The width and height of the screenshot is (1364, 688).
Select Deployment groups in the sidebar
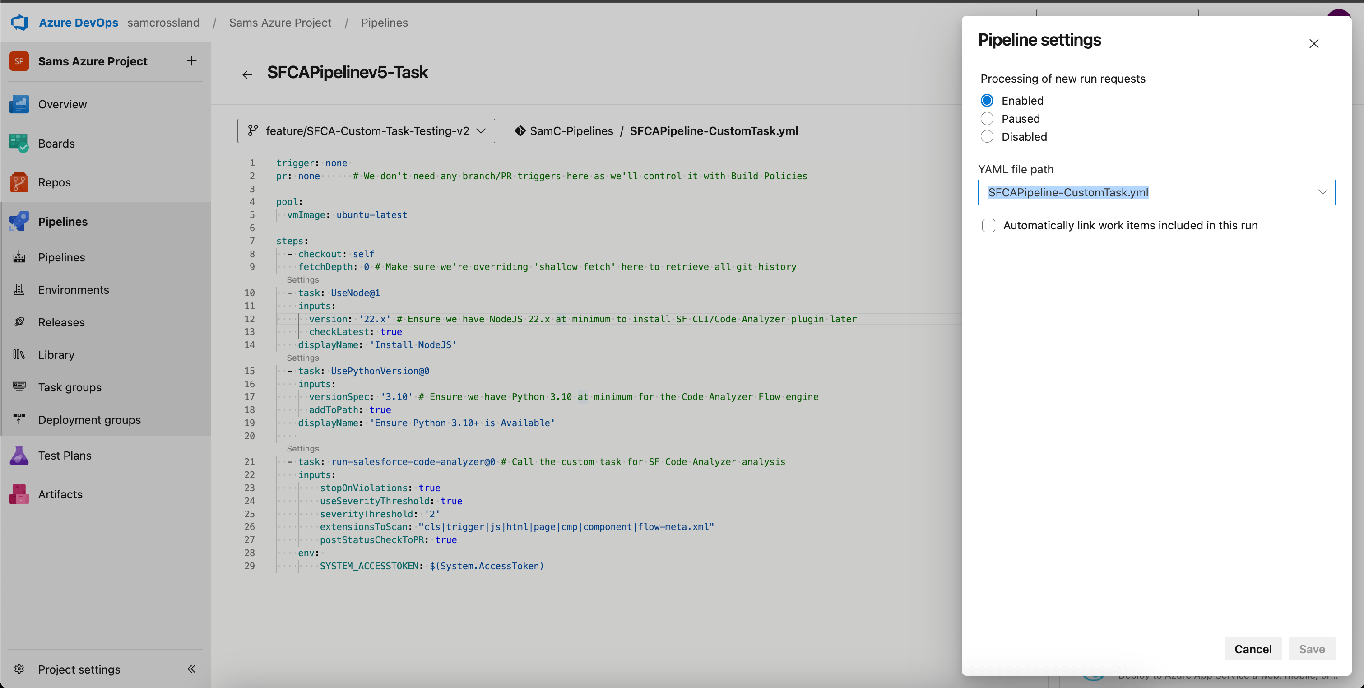[89, 419]
